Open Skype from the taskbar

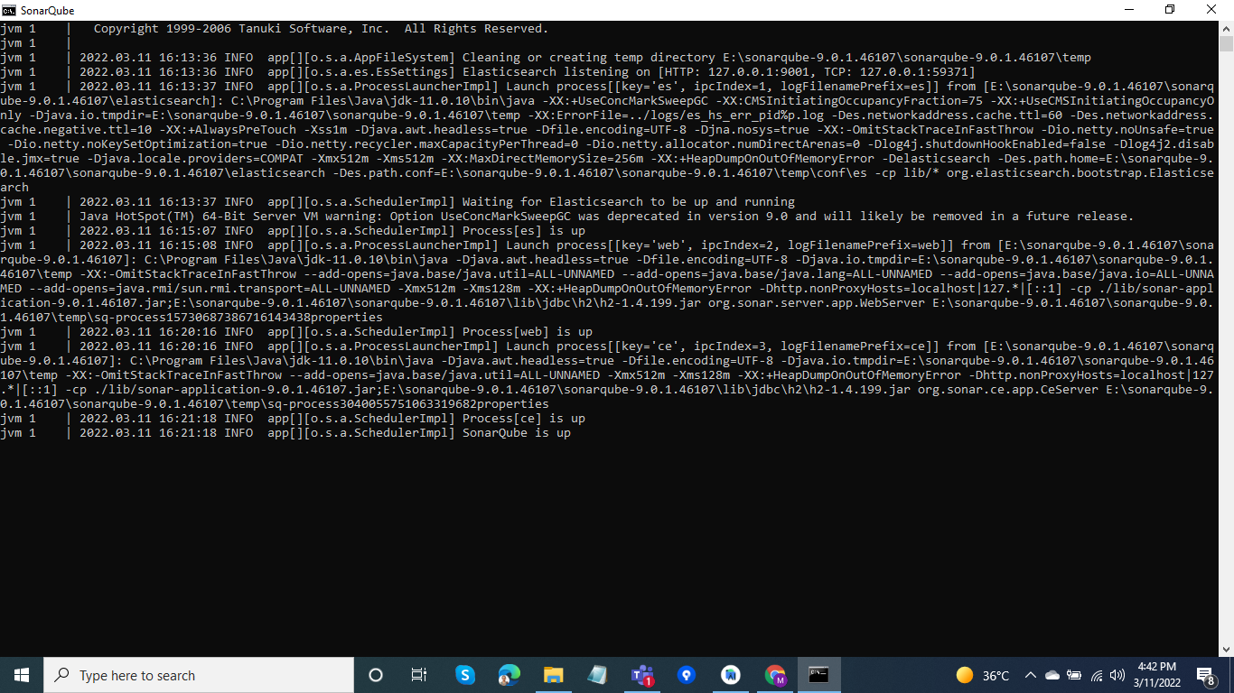point(464,675)
